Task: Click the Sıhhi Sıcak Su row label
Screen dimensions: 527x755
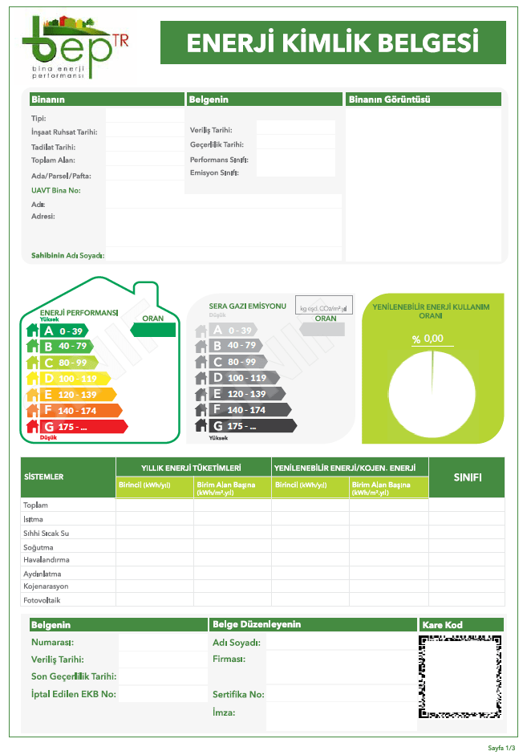Action: click(x=47, y=533)
